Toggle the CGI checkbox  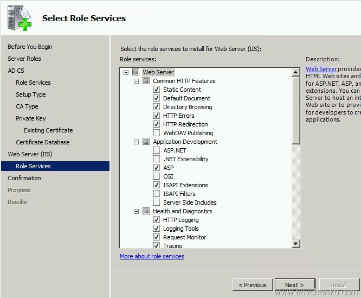coord(157,176)
